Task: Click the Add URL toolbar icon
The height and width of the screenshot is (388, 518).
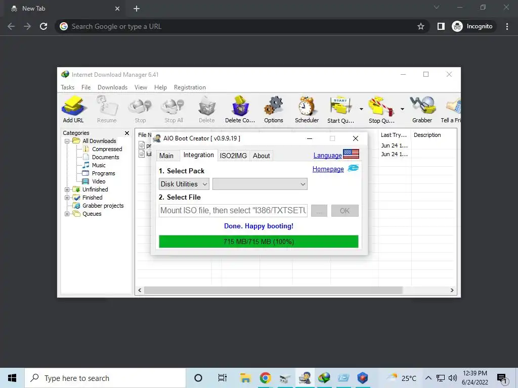Action: pyautogui.click(x=74, y=110)
